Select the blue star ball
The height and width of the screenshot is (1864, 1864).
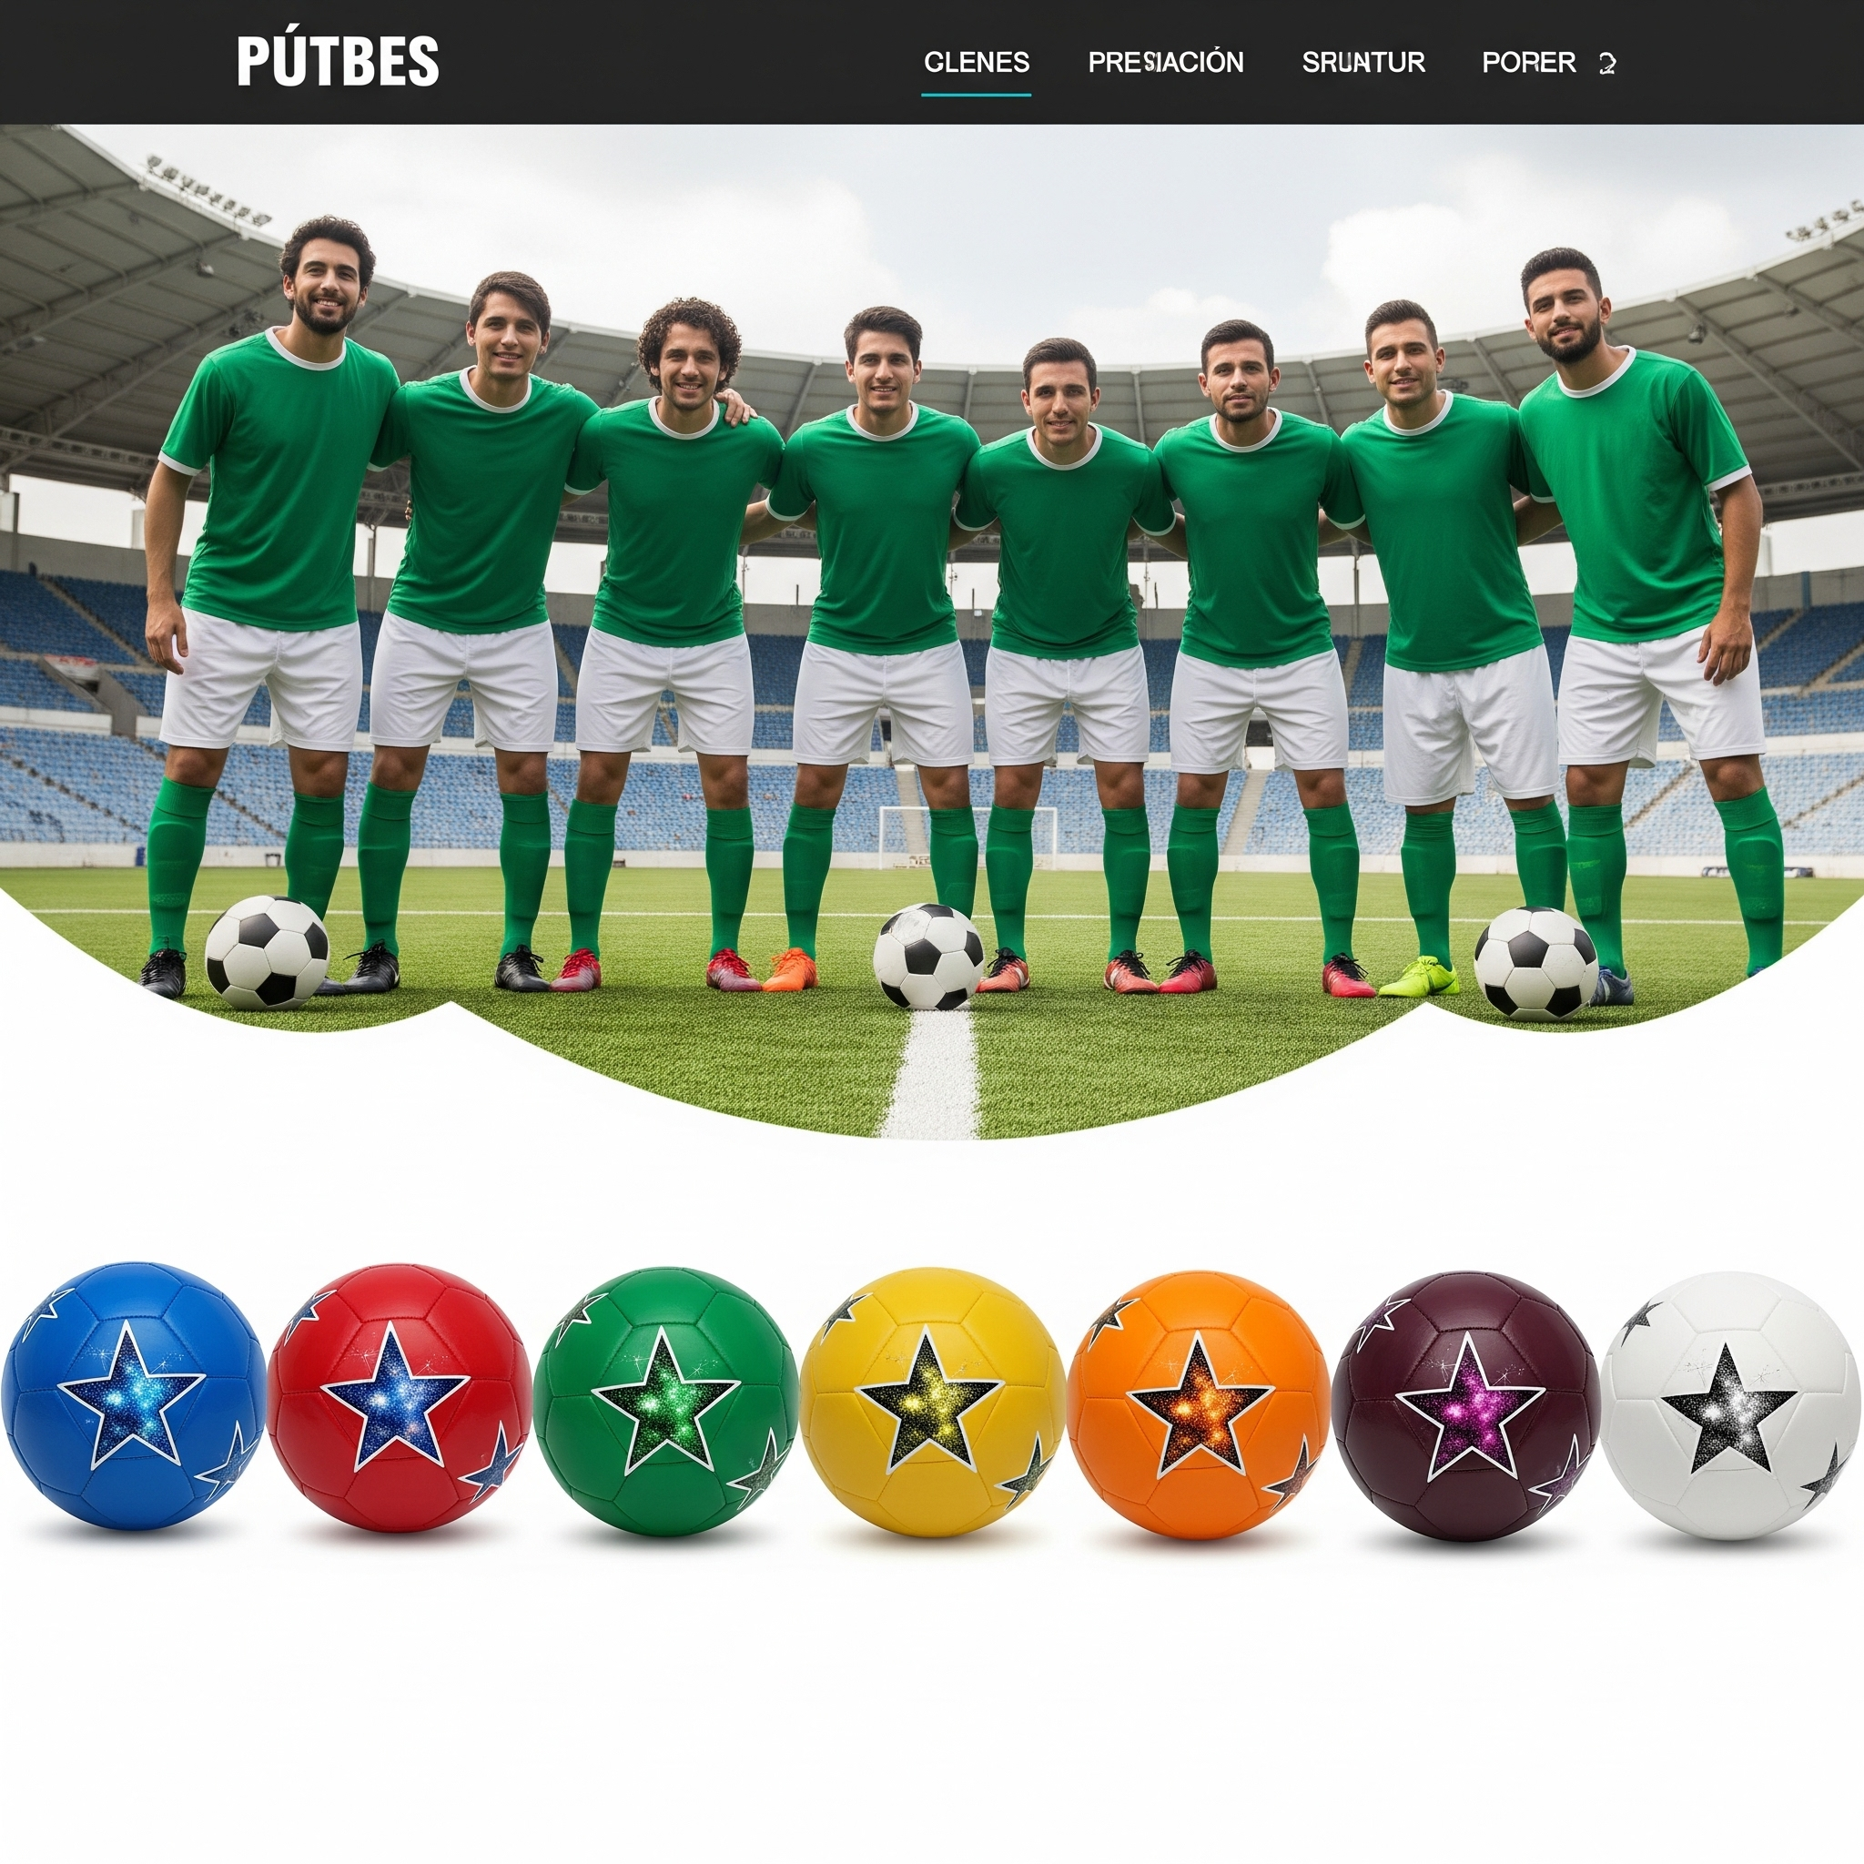point(133,1396)
